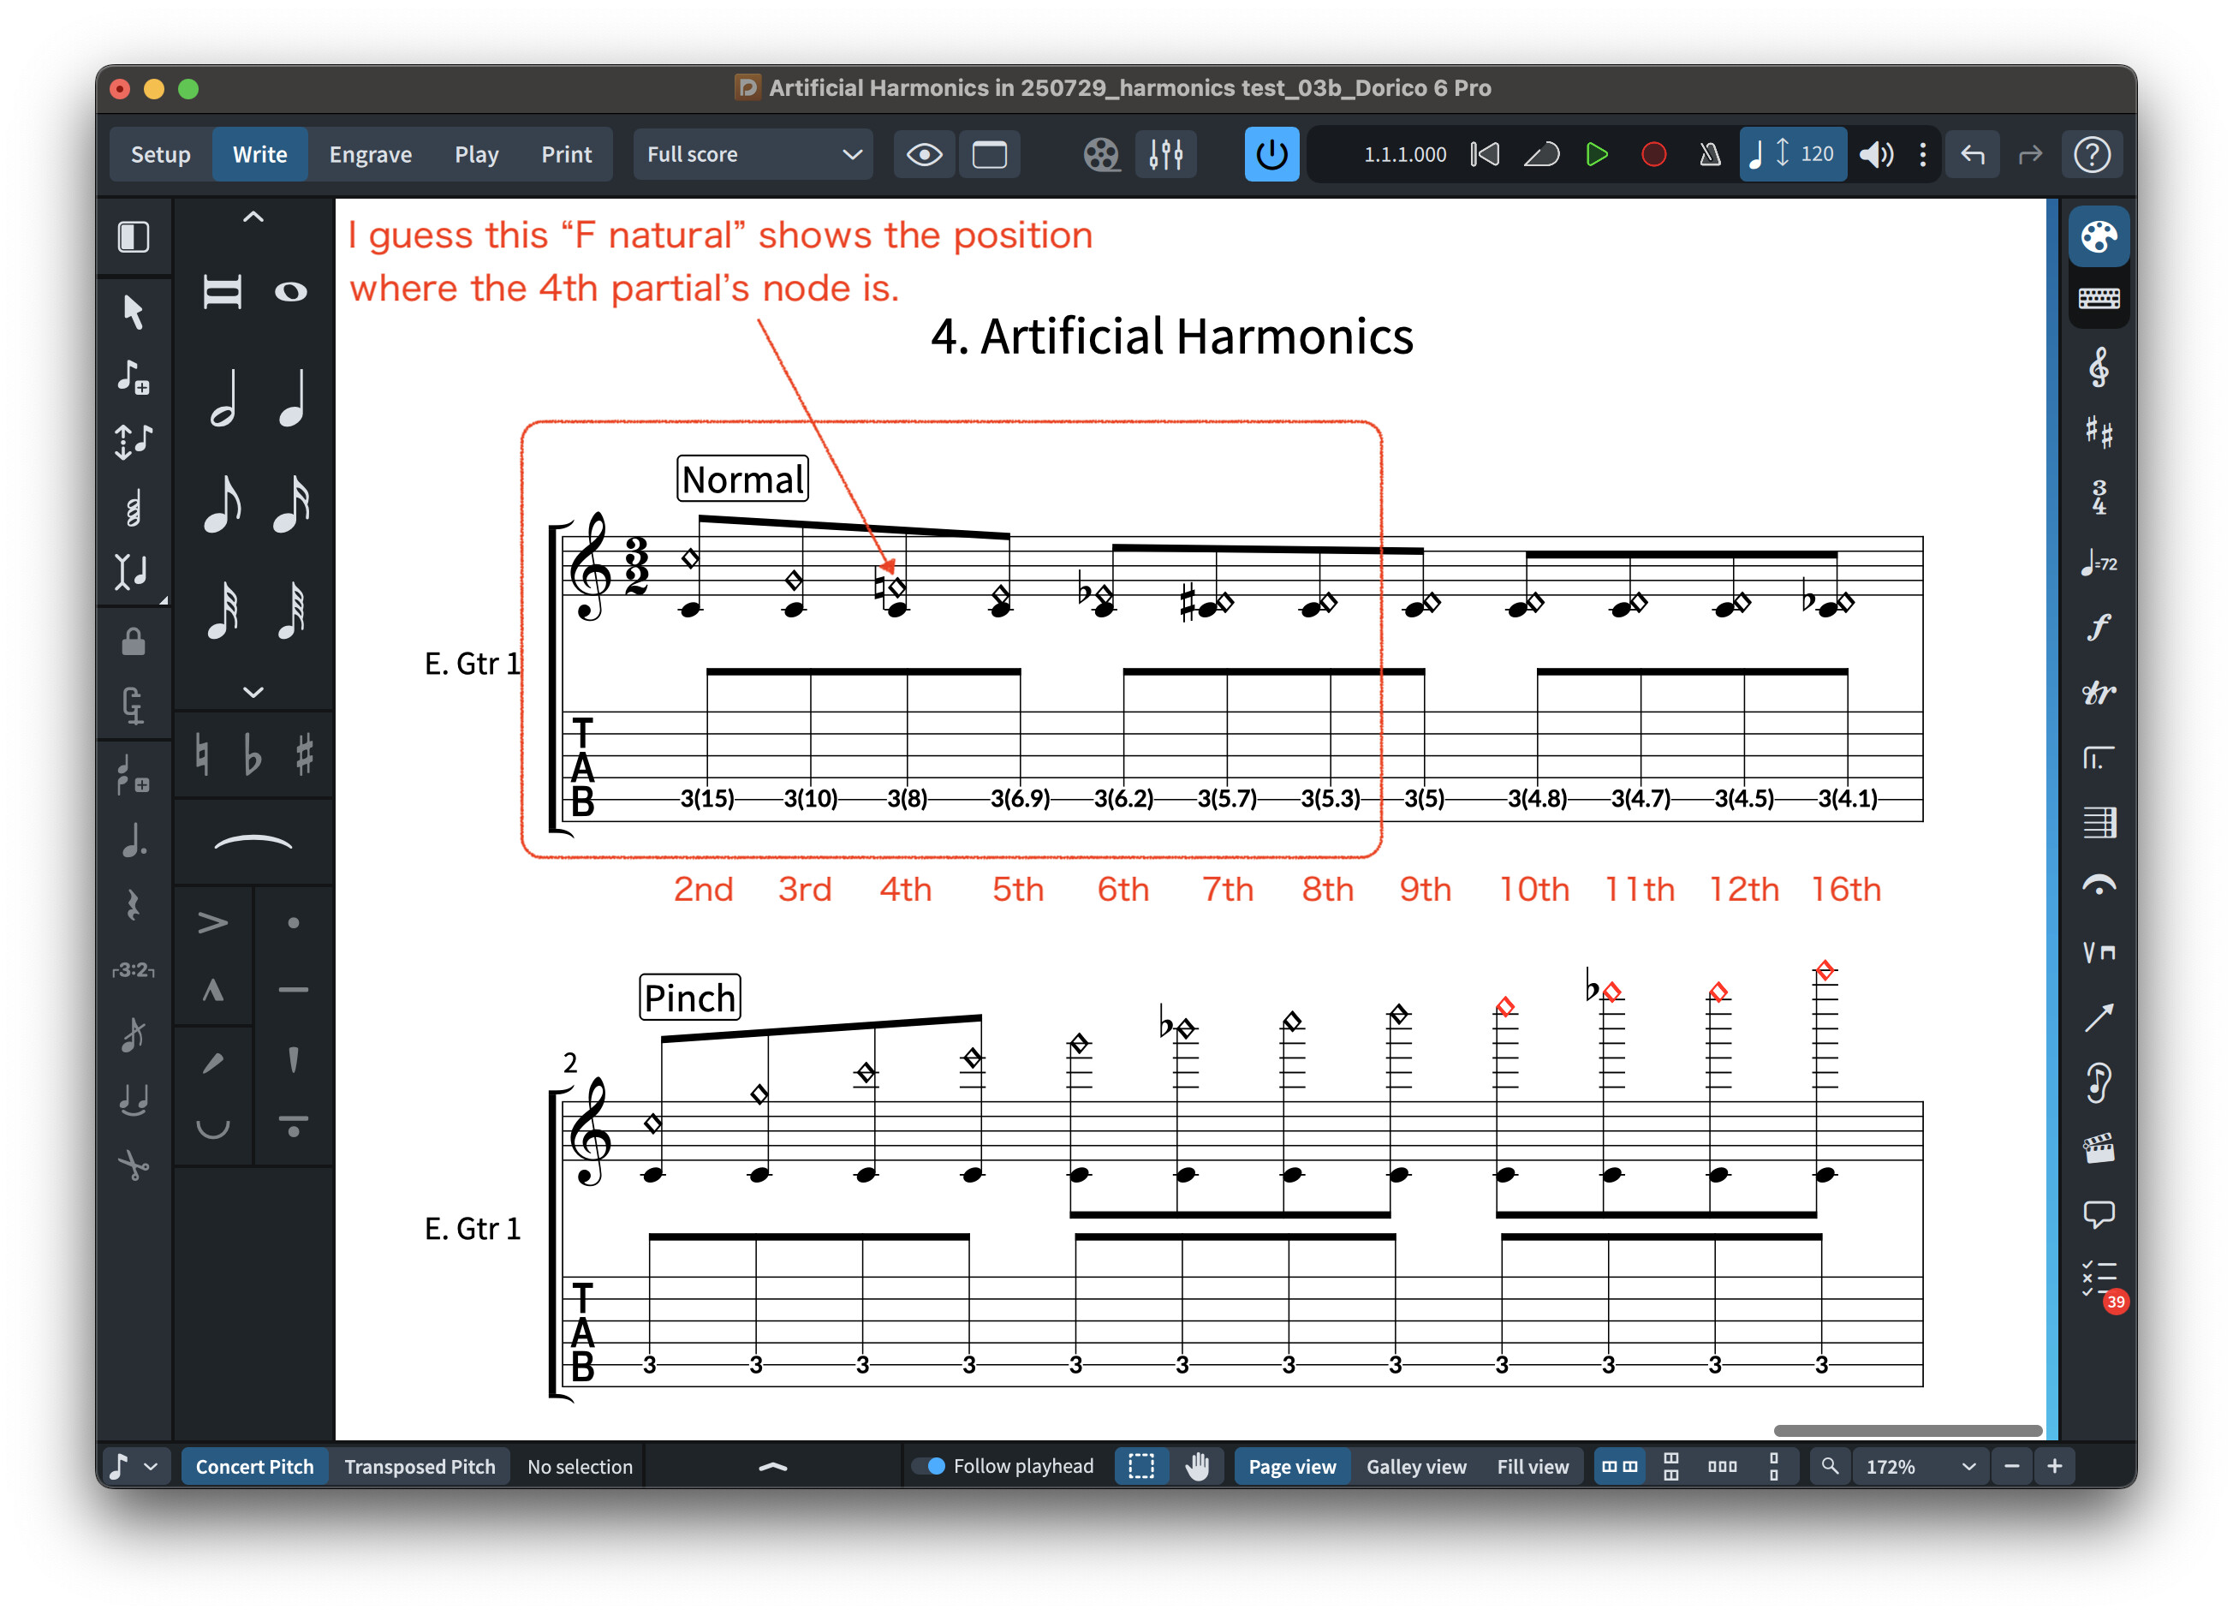Click the Play transport button
The image size is (2233, 1615).
pyautogui.click(x=1596, y=155)
